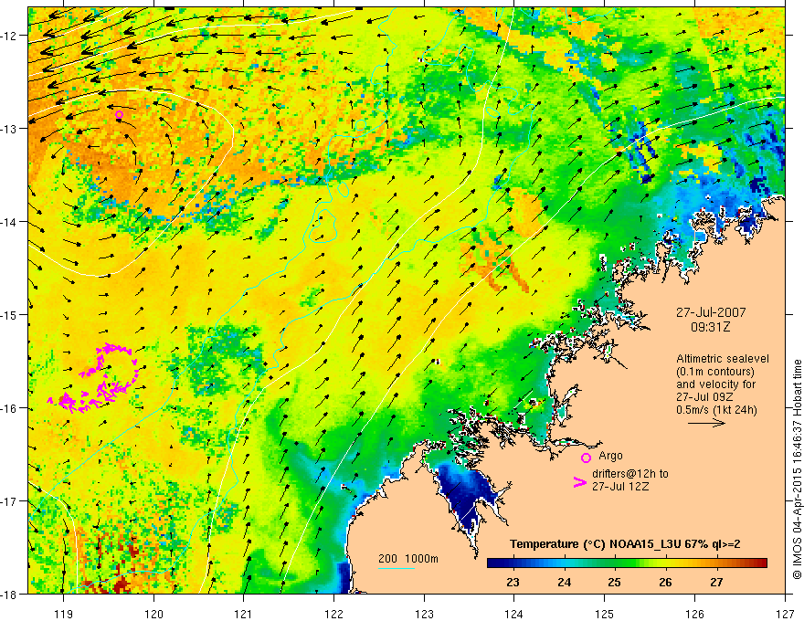Click the colorbar '24' tick label
The image size is (804, 621).
coord(564,582)
